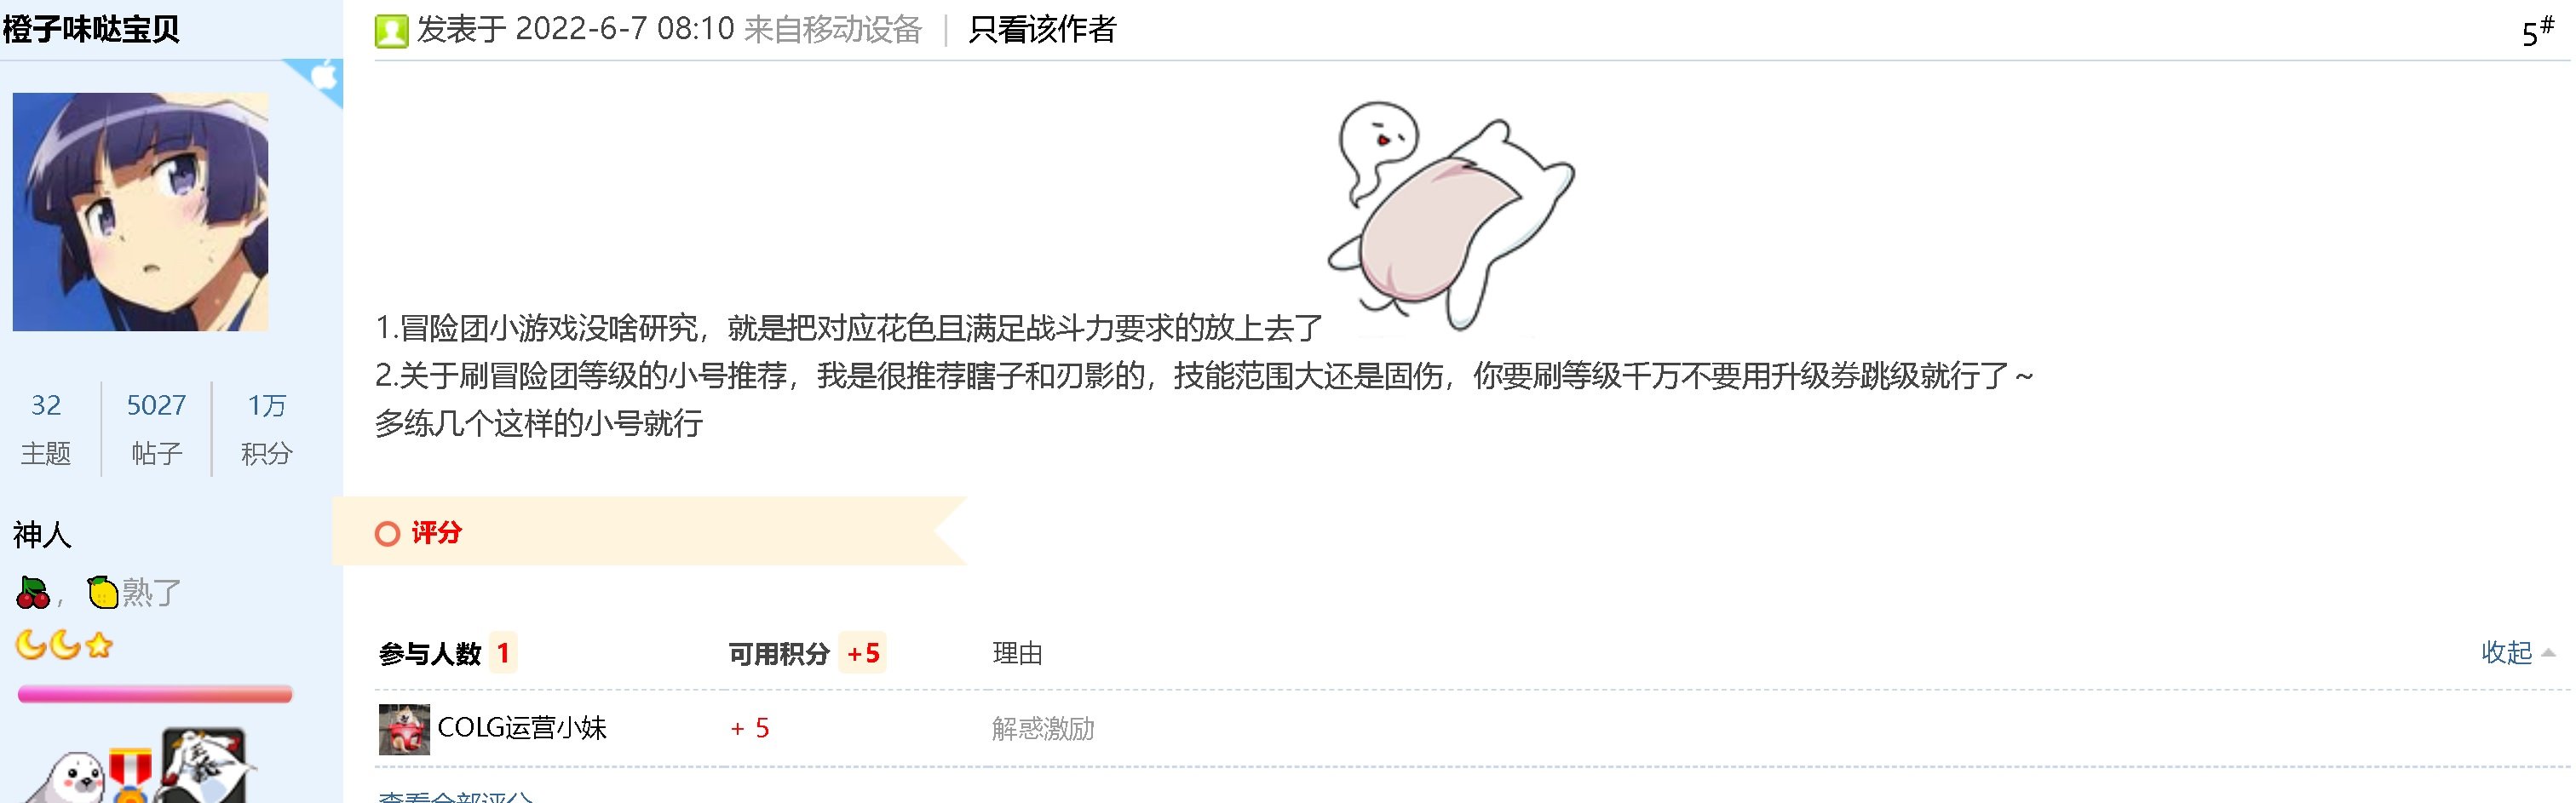
Task: Open username 橙子味哒宝贝 profile
Action: [x=91, y=29]
